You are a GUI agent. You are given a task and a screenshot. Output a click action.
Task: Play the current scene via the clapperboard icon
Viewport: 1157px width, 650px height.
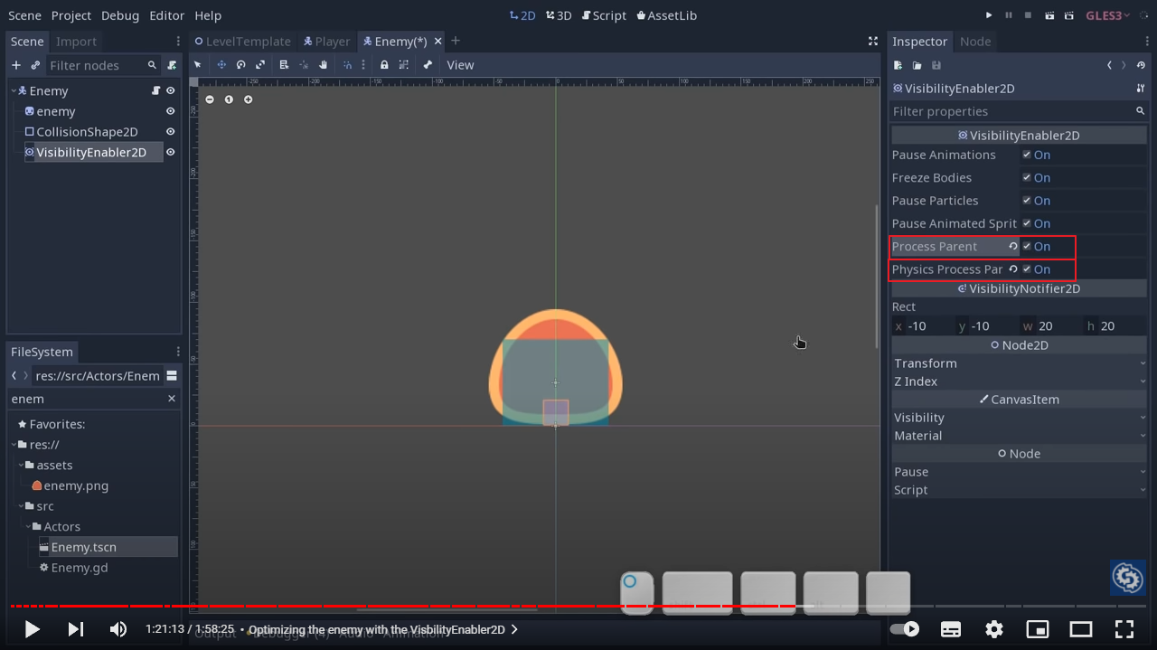point(1049,15)
